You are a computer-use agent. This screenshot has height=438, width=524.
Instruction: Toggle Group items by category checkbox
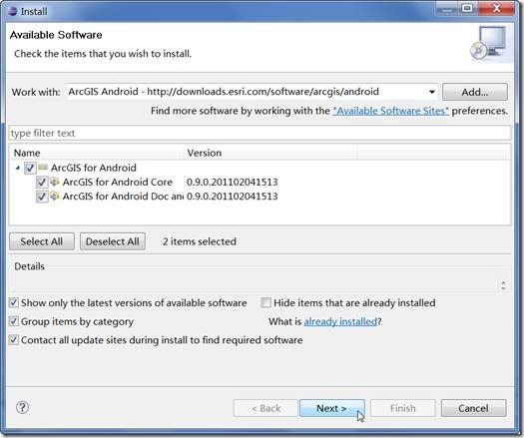click(x=13, y=321)
